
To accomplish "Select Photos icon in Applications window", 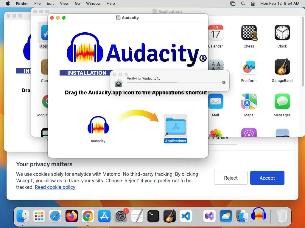I will pyautogui.click(x=216, y=133).
